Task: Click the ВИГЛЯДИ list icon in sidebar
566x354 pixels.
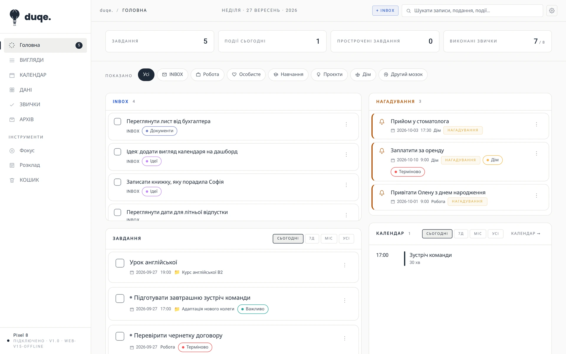Action: 12,60
